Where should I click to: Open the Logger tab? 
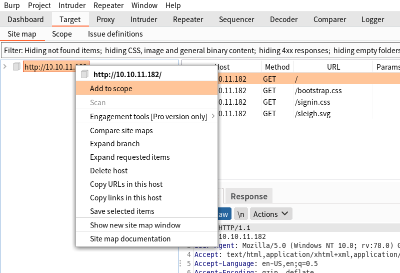pos(372,20)
